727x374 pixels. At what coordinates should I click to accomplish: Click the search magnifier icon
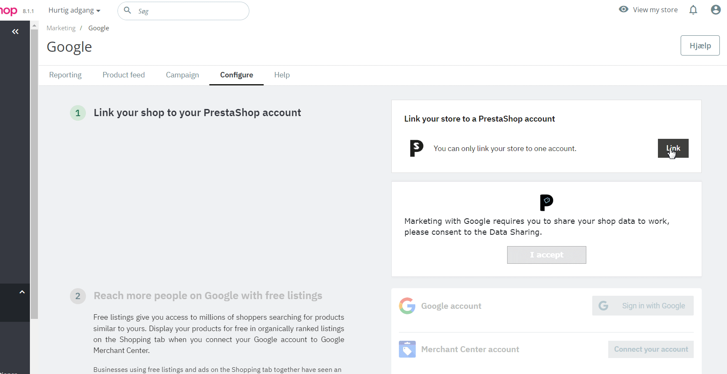tap(127, 11)
